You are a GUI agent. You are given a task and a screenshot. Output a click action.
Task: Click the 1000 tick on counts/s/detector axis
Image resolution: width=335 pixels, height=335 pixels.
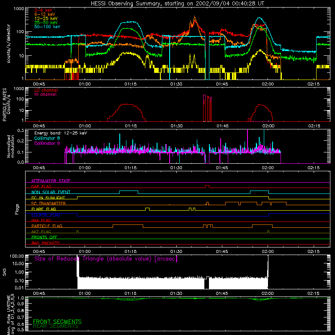pos(18,9)
